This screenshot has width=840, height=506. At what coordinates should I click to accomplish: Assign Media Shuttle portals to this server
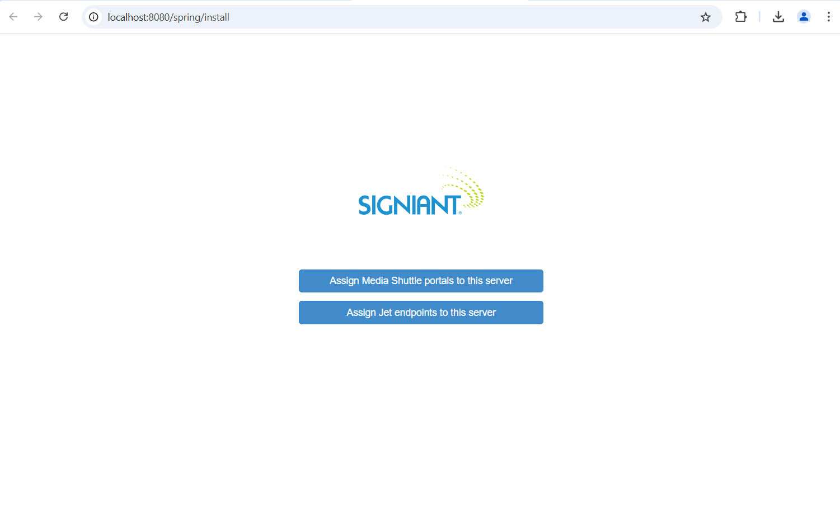[x=421, y=281]
